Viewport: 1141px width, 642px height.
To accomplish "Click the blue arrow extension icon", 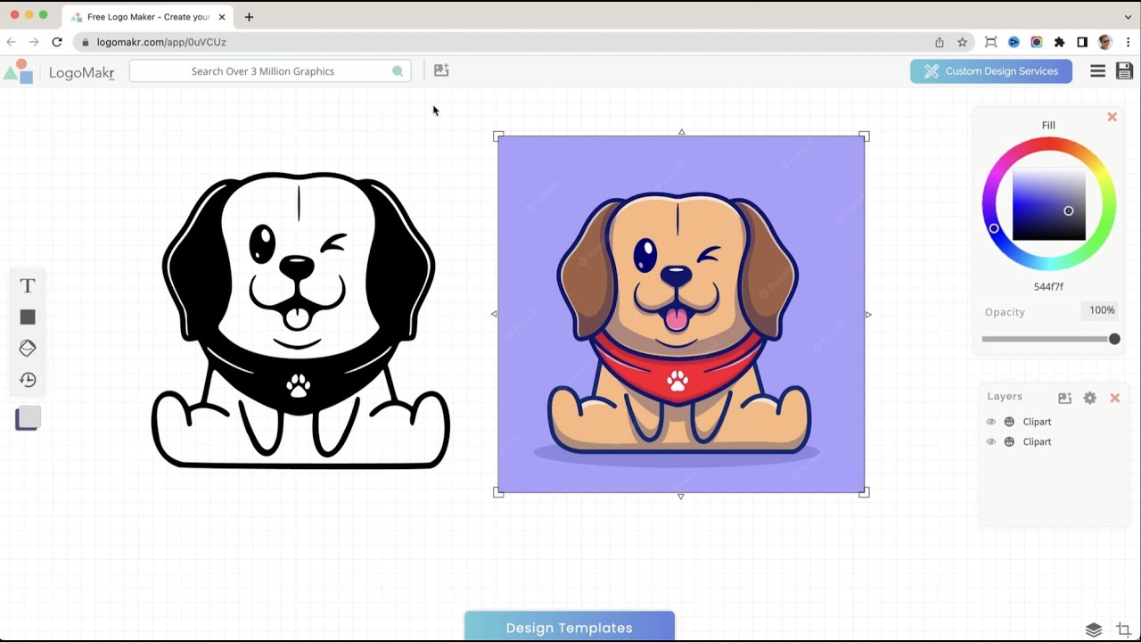I will pos(1014,42).
